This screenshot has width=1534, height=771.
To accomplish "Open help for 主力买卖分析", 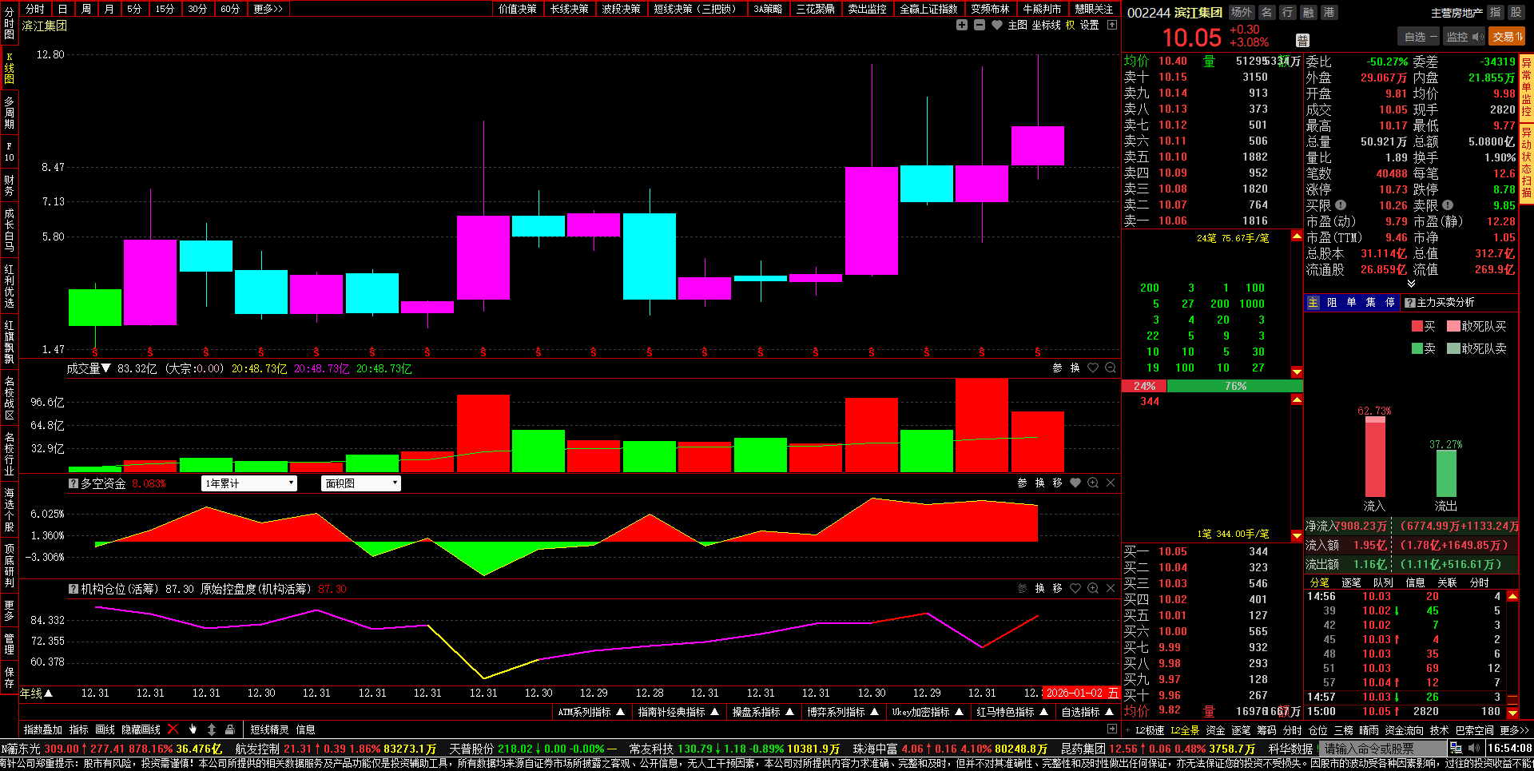I will (x=1410, y=302).
